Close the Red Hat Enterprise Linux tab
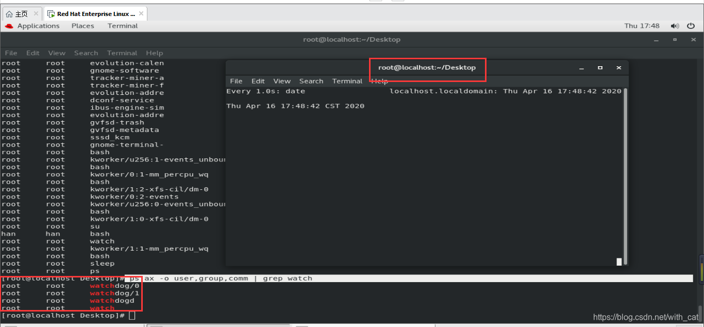The image size is (704, 327). click(141, 14)
